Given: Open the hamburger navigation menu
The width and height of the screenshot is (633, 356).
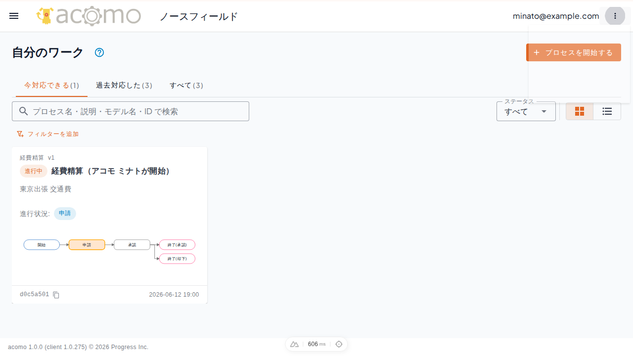Looking at the screenshot, I should [x=14, y=16].
